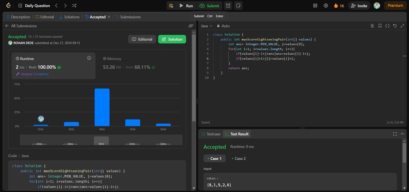409x192 pixels.
Task: Click the Saved status text
Action: [206, 122]
